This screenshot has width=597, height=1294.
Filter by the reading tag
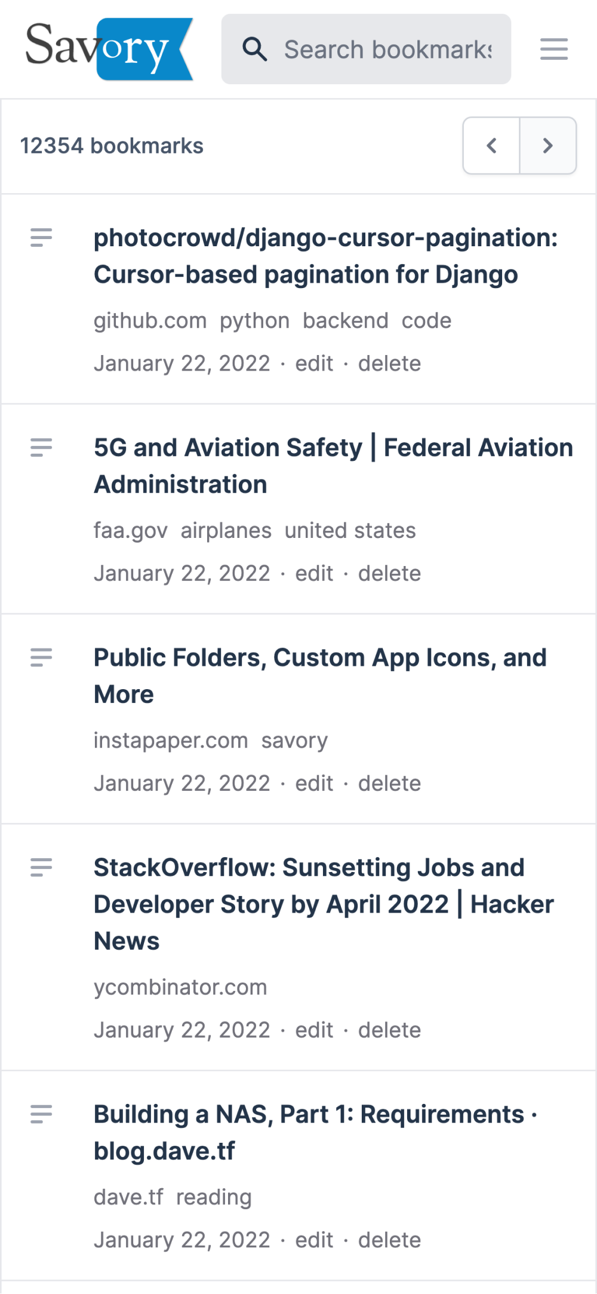pos(214,1197)
